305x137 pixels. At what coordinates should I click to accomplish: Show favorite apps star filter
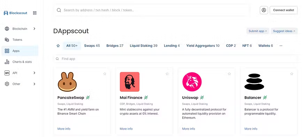[58, 46]
